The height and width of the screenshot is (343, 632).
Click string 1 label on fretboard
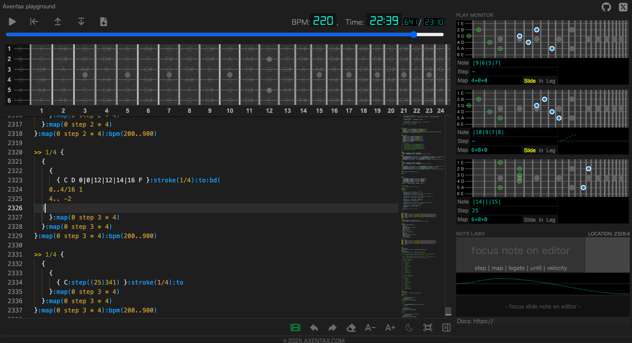click(9, 49)
